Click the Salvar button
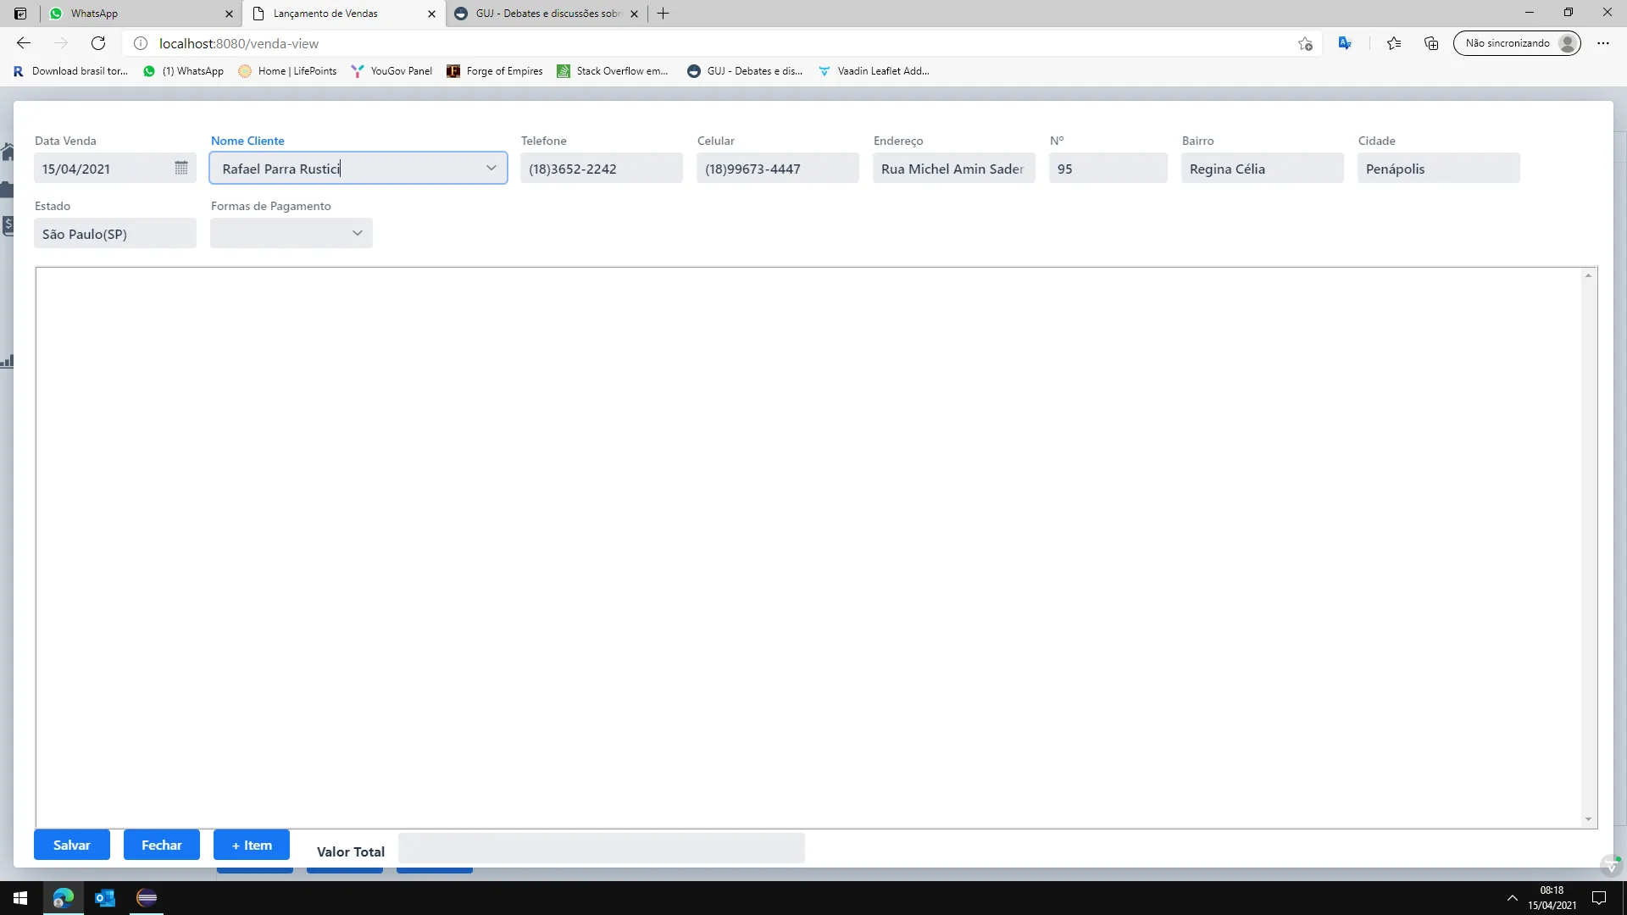Viewport: 1627px width, 915px height. (x=72, y=845)
